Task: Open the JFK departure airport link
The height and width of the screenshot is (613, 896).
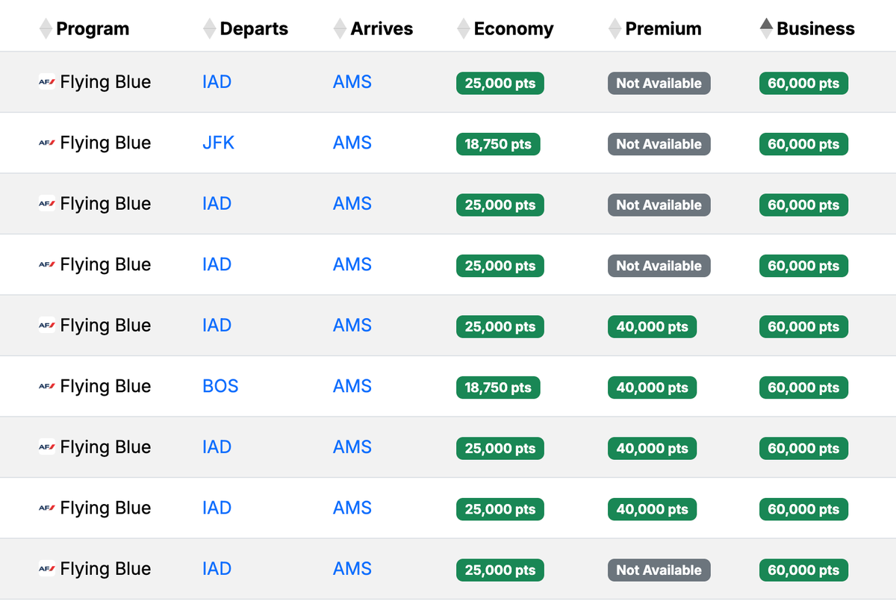Action: pos(217,143)
